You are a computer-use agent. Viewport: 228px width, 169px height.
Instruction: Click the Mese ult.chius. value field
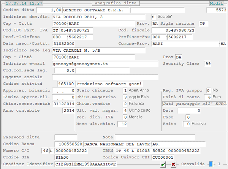click(122, 124)
